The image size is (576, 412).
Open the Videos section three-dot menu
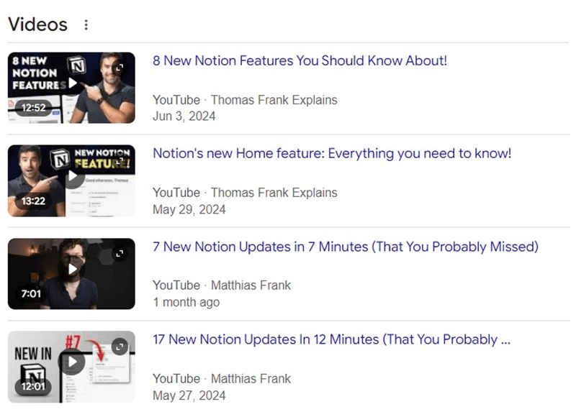(86, 25)
